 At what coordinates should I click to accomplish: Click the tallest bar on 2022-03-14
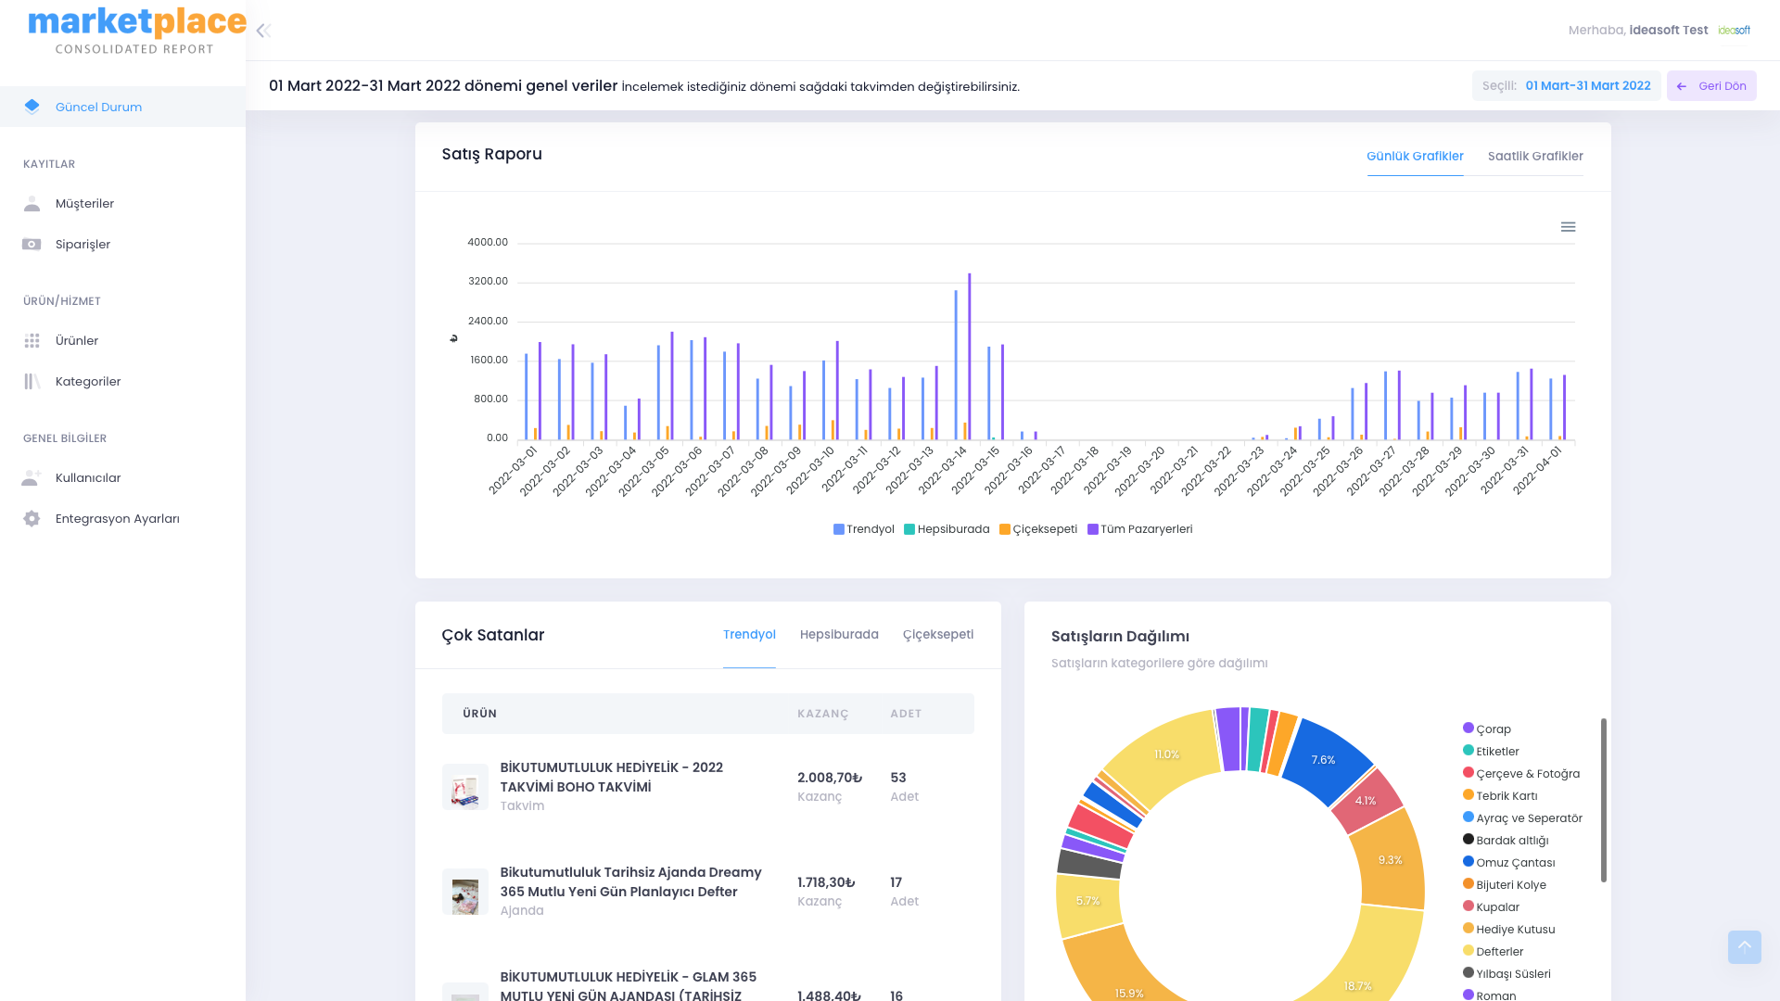(970, 357)
